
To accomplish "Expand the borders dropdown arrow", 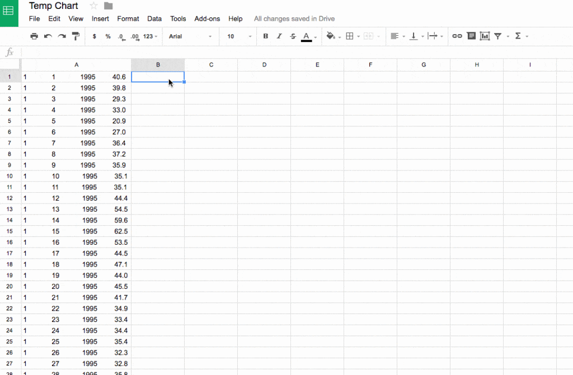I will (x=359, y=36).
